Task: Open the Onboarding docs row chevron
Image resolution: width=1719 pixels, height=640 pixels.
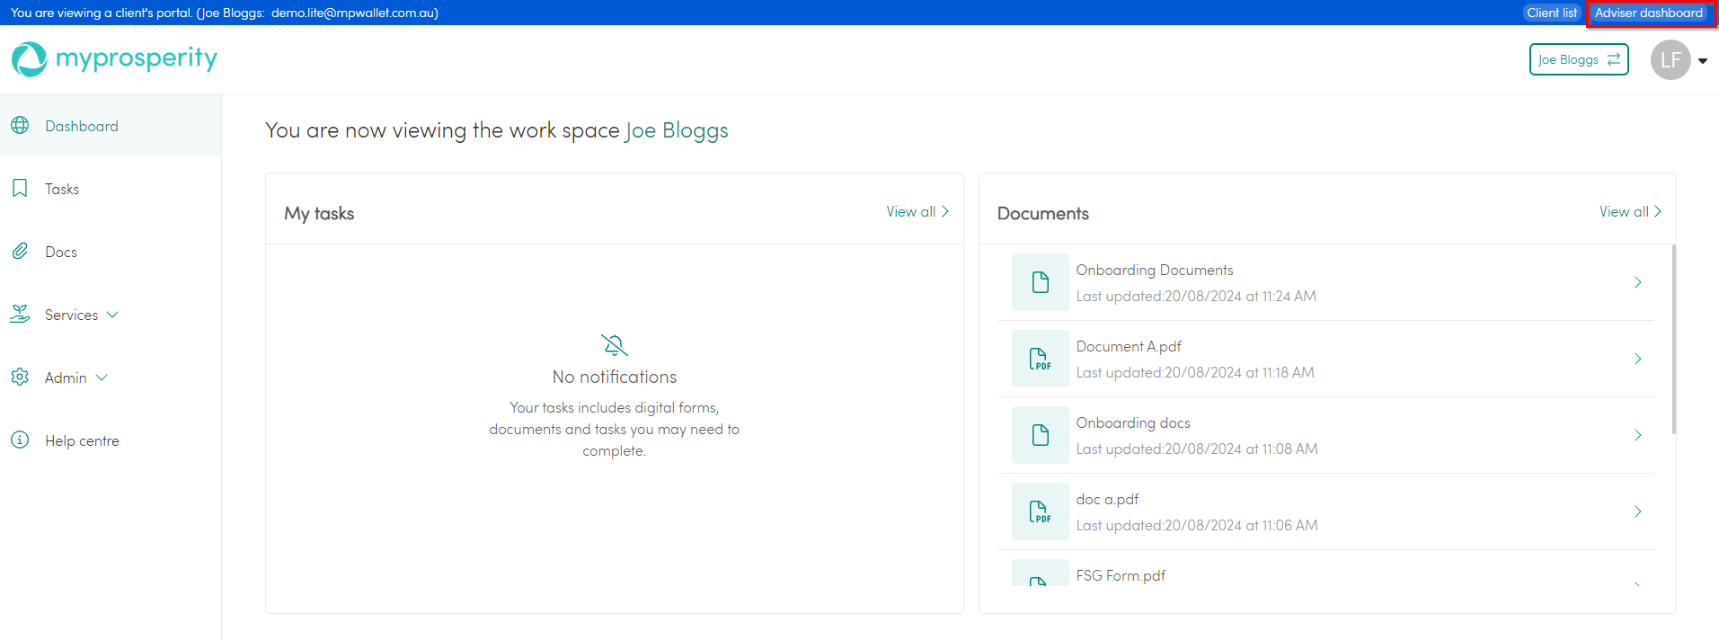Action: 1637,435
